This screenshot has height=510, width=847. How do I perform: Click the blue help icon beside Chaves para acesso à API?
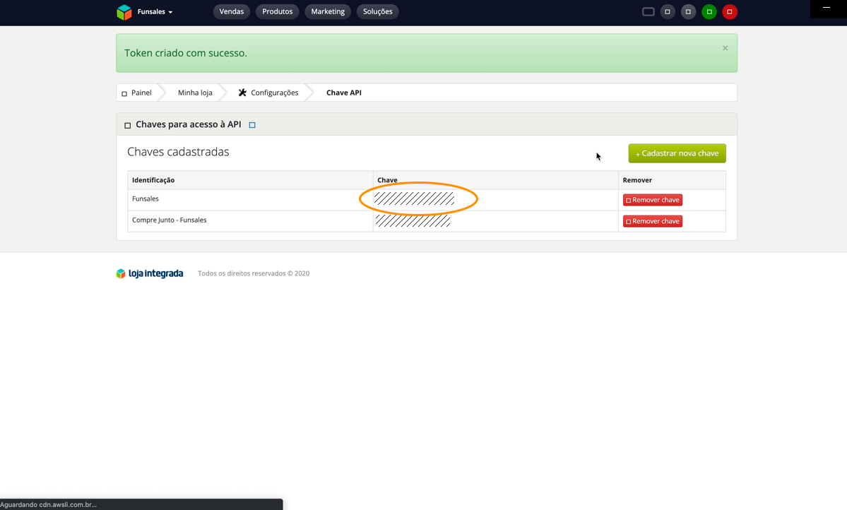tap(251, 125)
